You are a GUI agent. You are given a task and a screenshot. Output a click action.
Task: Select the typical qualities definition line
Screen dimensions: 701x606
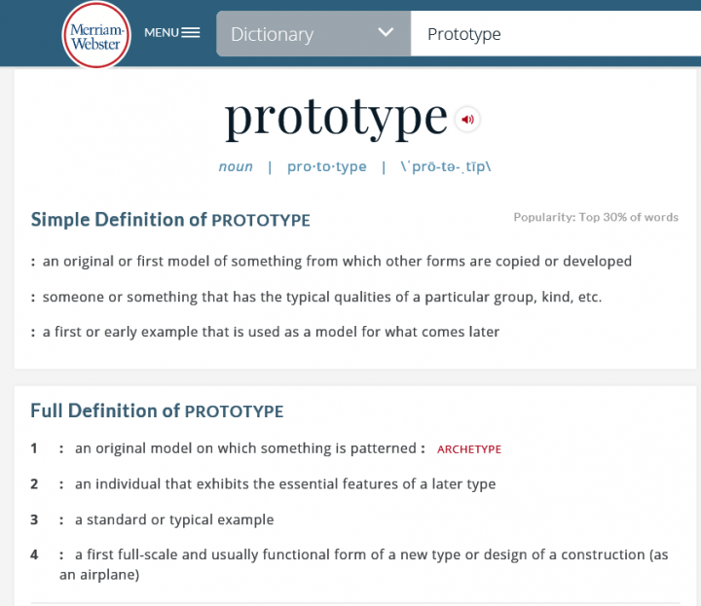click(316, 297)
